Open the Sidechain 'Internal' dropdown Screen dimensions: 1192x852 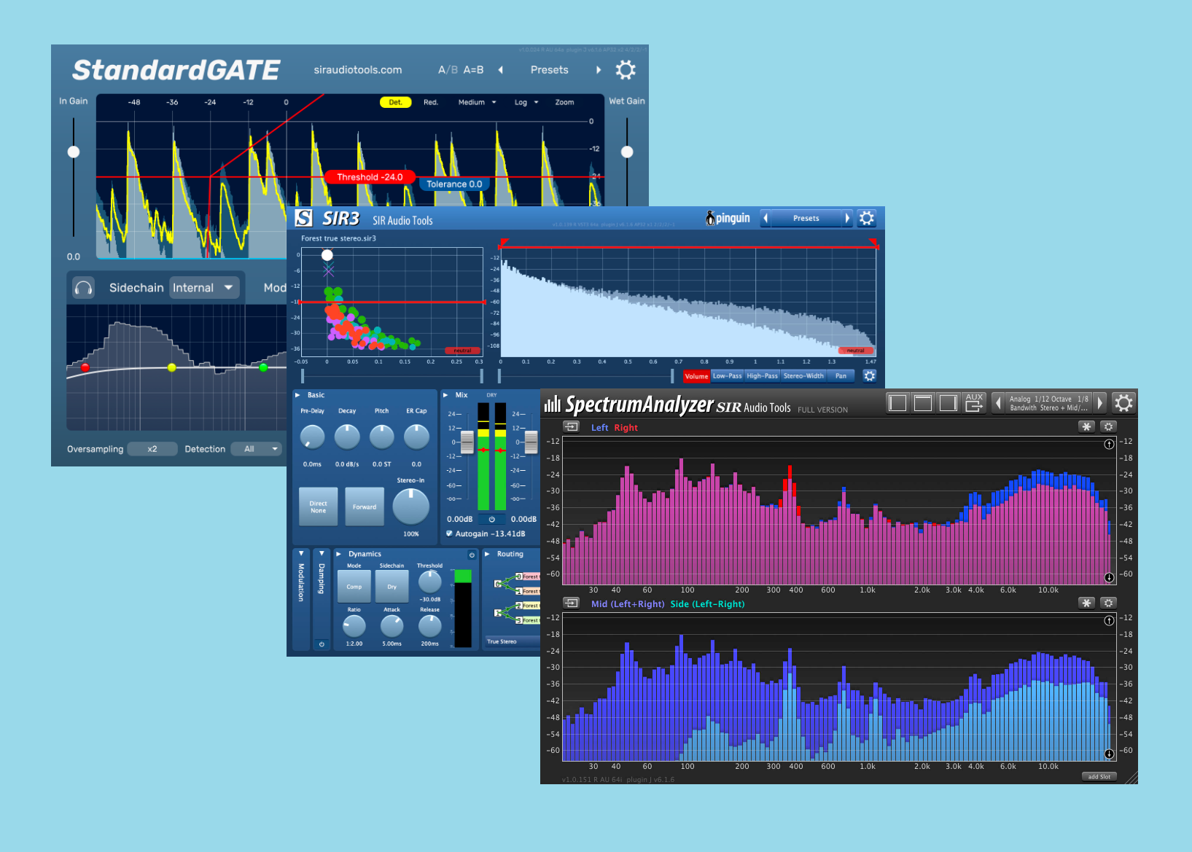point(204,287)
